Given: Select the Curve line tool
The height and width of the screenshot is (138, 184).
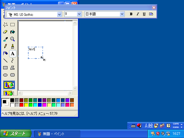Looking at the screenshot, I should (13, 61).
